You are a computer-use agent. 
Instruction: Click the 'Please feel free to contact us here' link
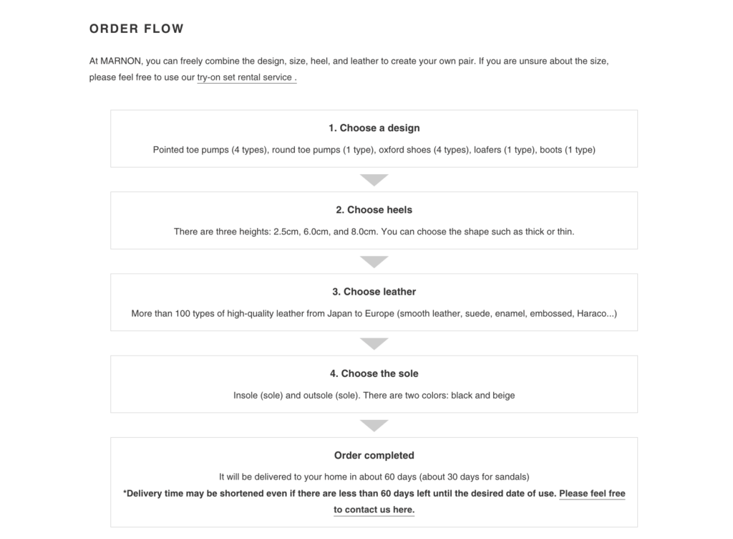591,493
